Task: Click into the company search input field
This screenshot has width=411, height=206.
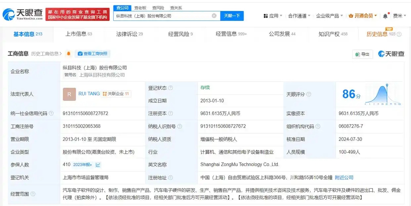Action: coord(162,16)
